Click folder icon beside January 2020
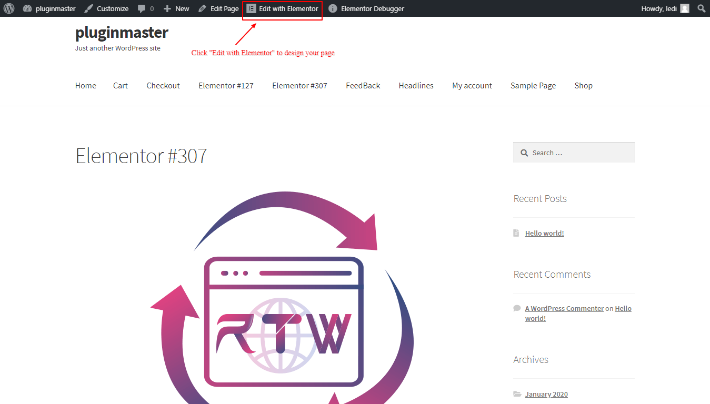This screenshot has height=404, width=710. (517, 394)
